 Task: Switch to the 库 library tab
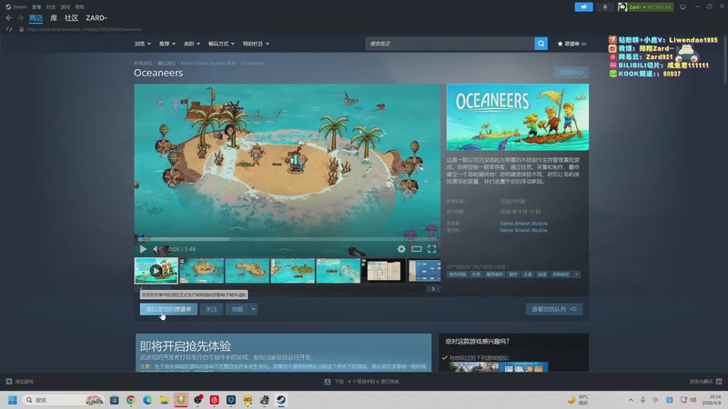54,18
